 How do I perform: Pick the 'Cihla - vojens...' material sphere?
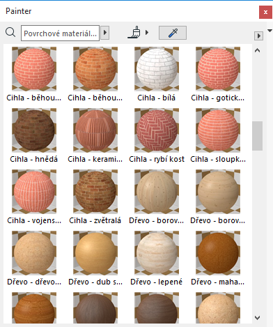[x=34, y=192]
